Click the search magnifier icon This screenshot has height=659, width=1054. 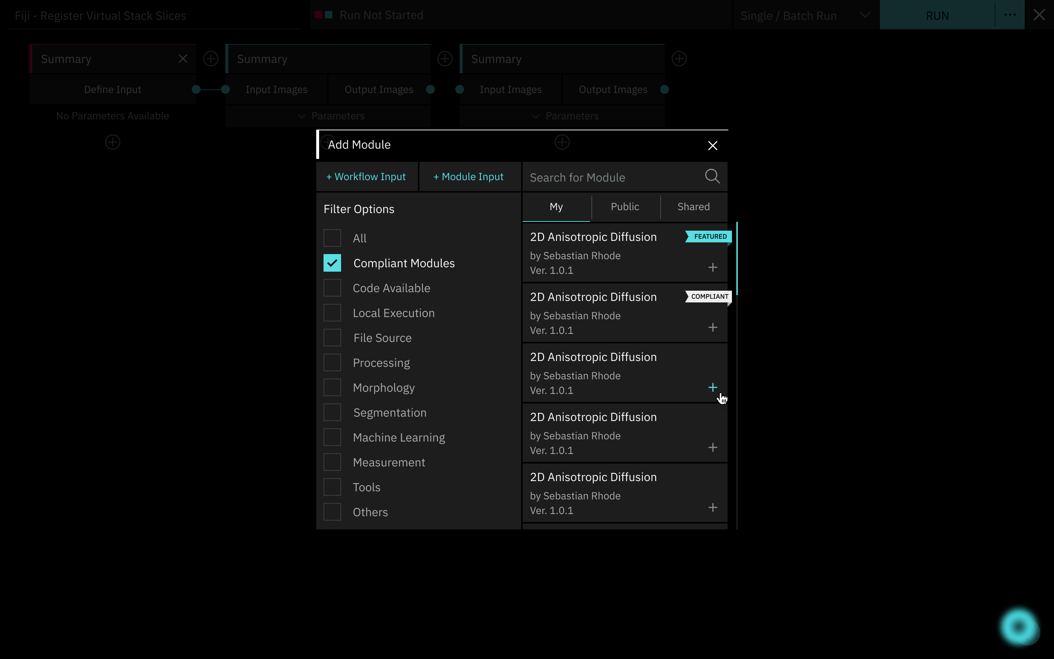(712, 176)
